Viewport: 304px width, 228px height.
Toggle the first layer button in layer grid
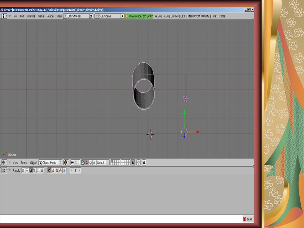112,161
